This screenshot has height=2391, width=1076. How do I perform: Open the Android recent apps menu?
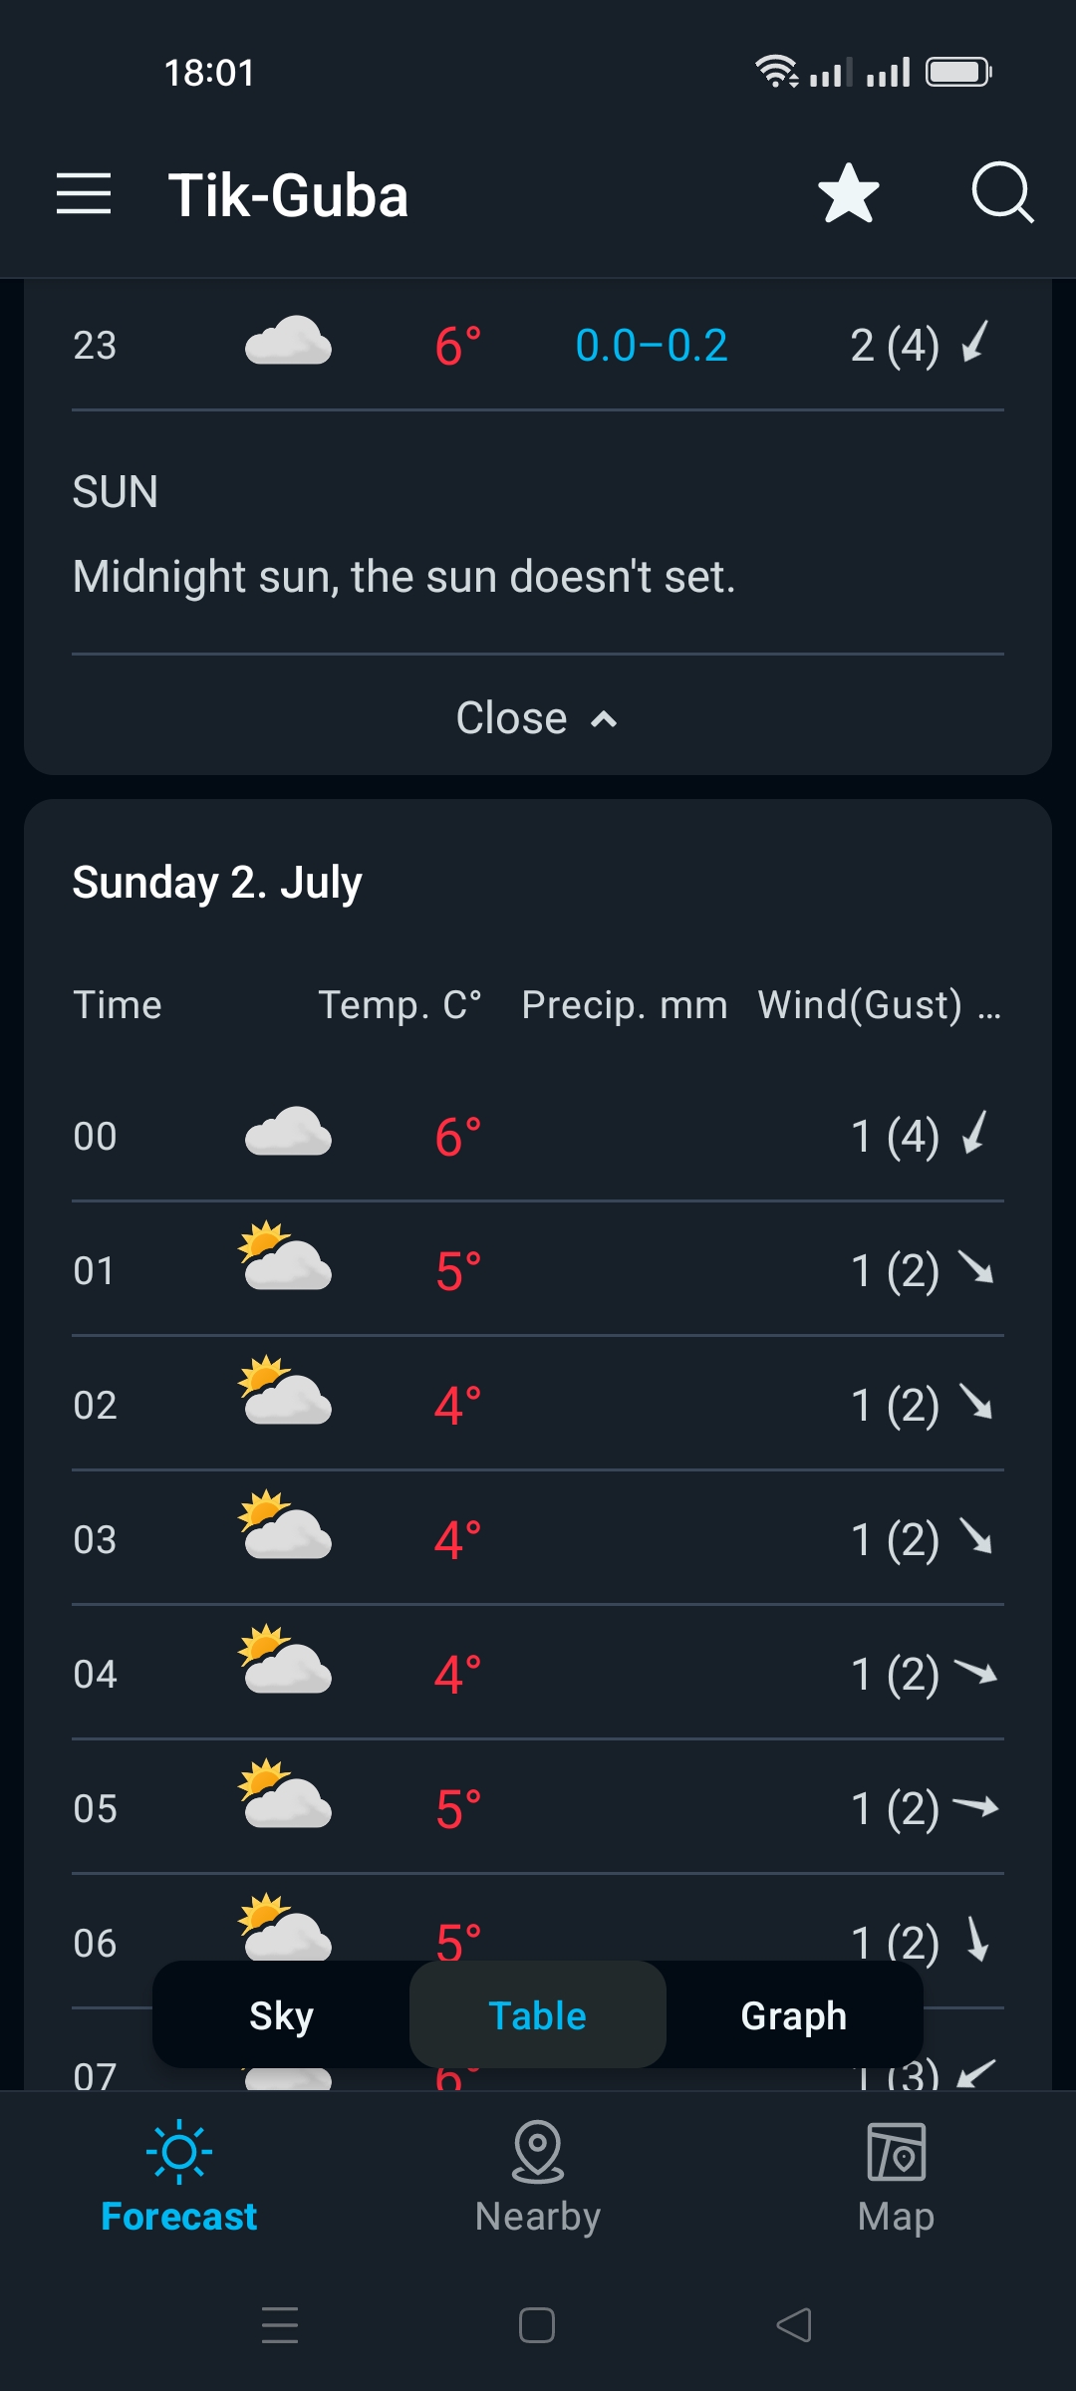(280, 2325)
